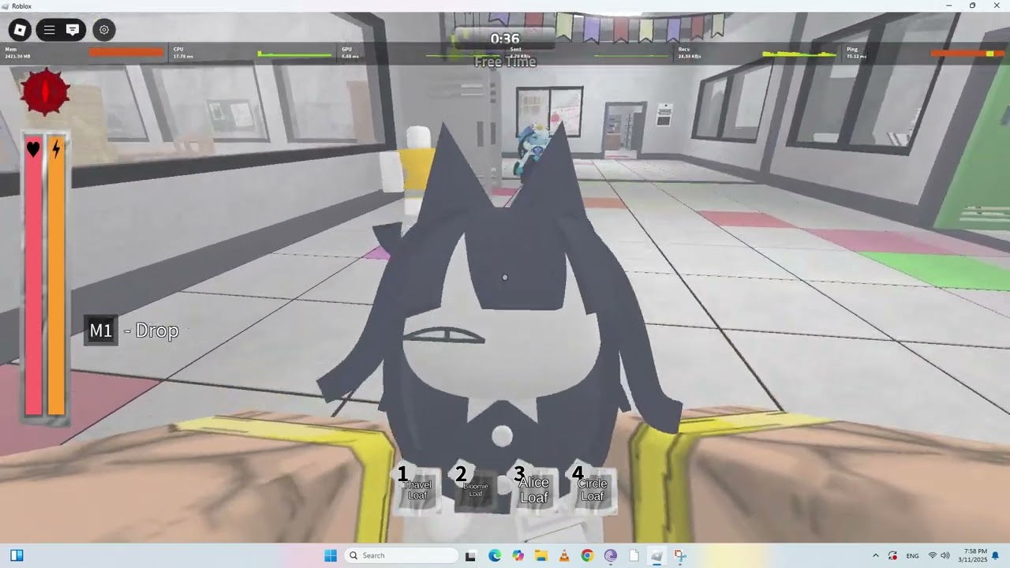The image size is (1010, 568).
Task: Click the Recv network stat
Action: [x=757, y=52]
